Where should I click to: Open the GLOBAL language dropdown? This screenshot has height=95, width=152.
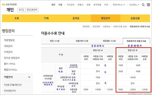134,5
